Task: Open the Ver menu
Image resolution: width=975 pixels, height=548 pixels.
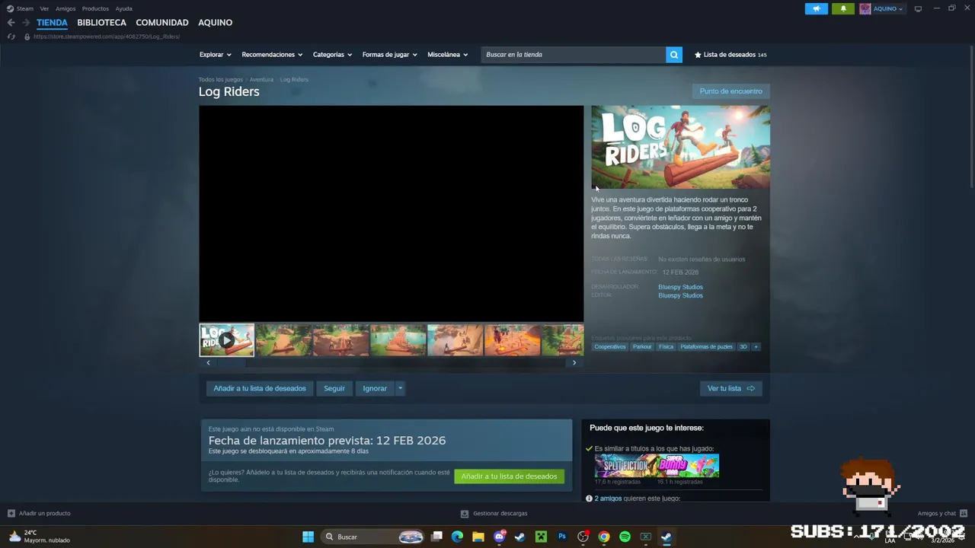Action: pos(44,9)
